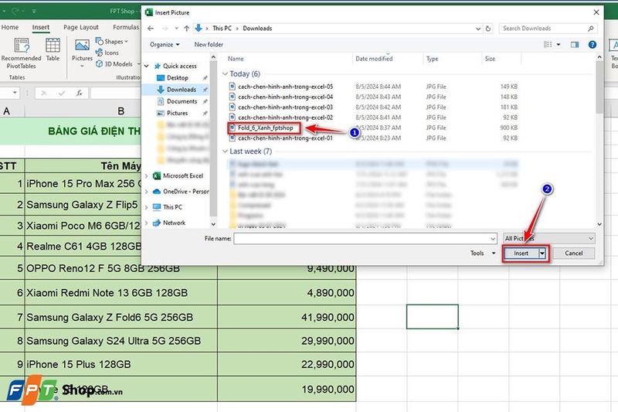Click the cancel X in formula bar
The height and width of the screenshot is (412, 618).
click(x=44, y=93)
